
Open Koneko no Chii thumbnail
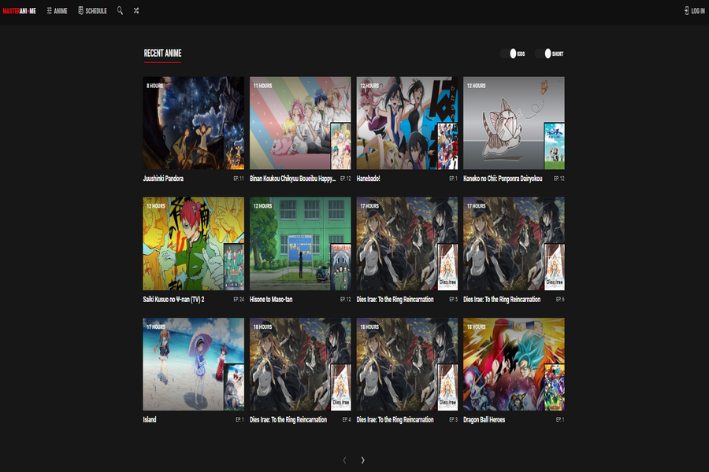point(514,123)
